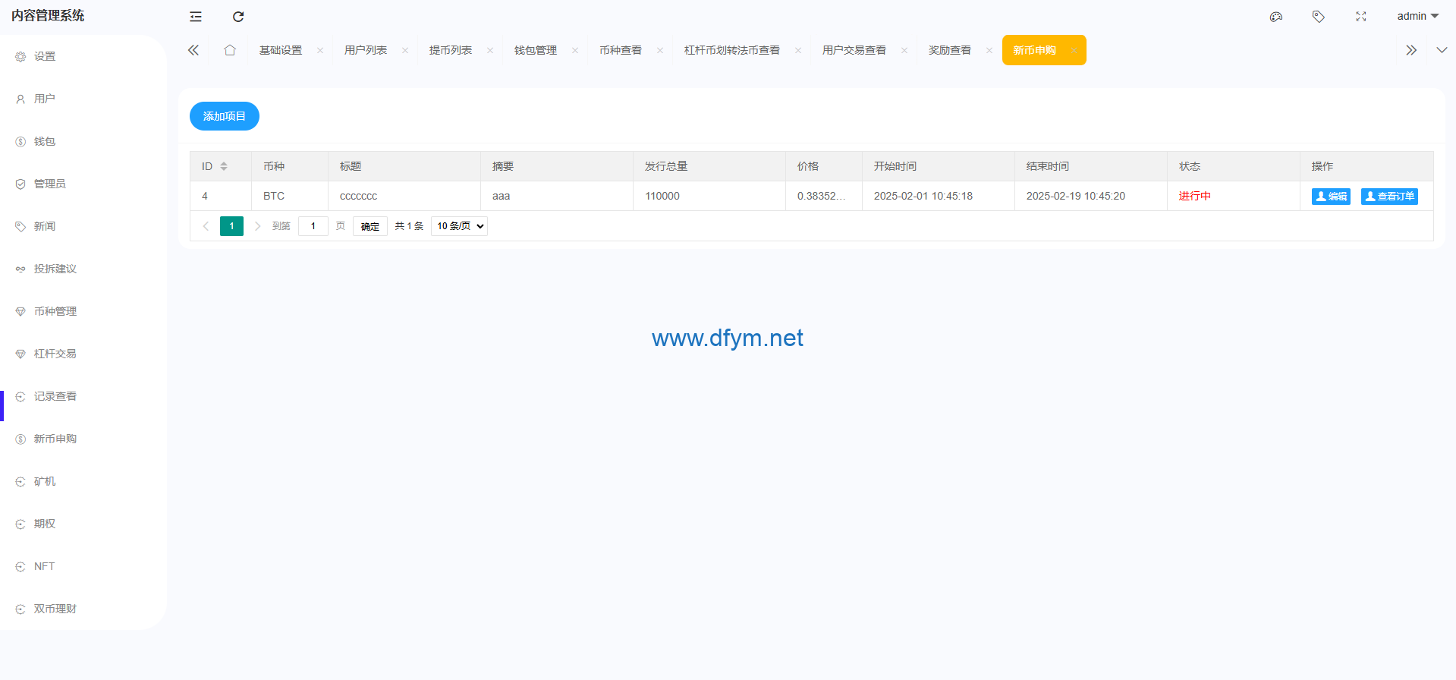Click the 确定 pagination button
Image resolution: width=1456 pixels, height=680 pixels.
370,226
